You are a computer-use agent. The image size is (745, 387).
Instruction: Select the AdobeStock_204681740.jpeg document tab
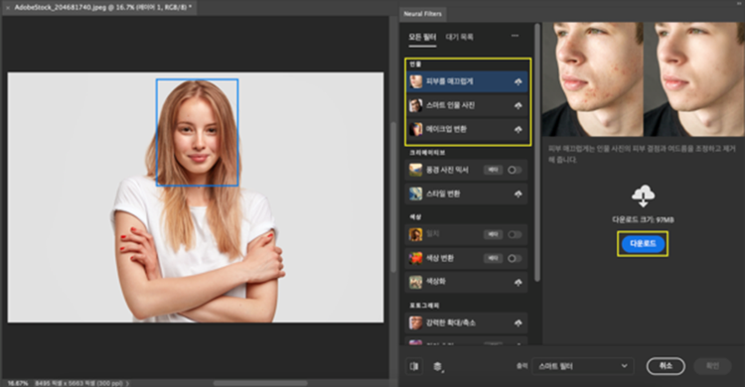102,8
